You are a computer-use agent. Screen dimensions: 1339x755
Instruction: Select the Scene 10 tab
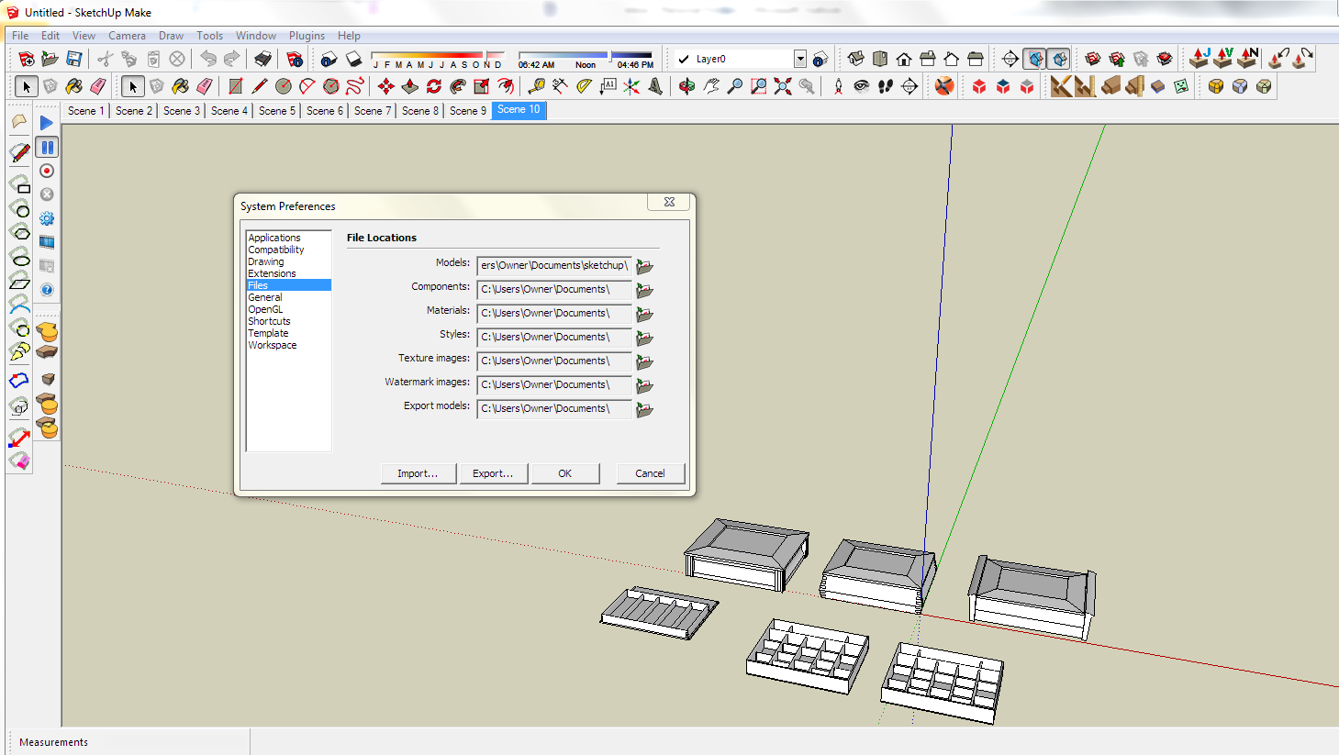click(519, 110)
